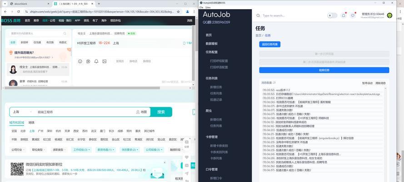
Task: Click the BOSS直聘 logo
Action: click(x=11, y=20)
